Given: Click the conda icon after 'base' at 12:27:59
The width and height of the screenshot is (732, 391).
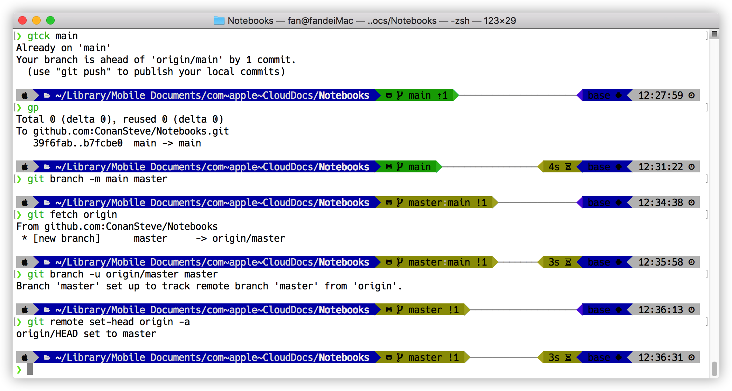Looking at the screenshot, I should tap(619, 95).
